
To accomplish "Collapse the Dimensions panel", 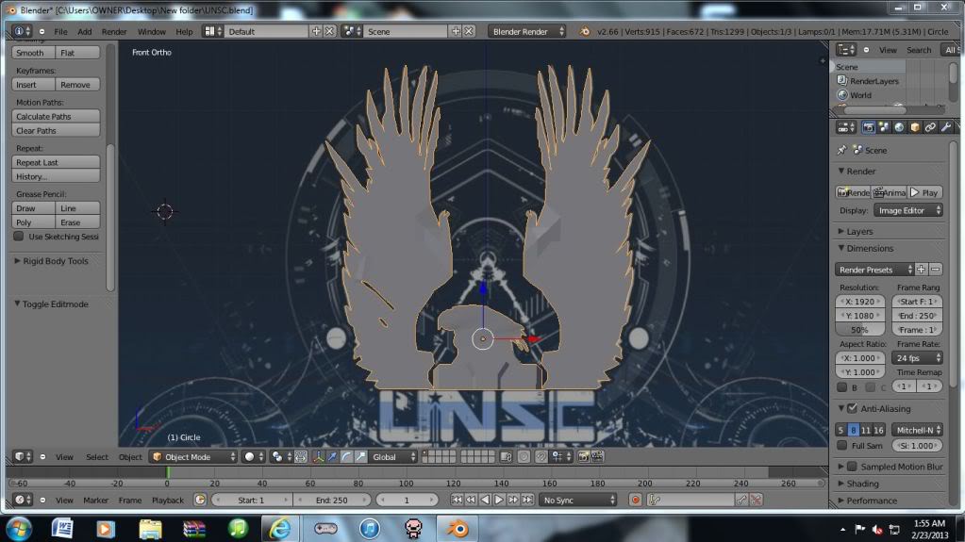I will click(x=865, y=248).
